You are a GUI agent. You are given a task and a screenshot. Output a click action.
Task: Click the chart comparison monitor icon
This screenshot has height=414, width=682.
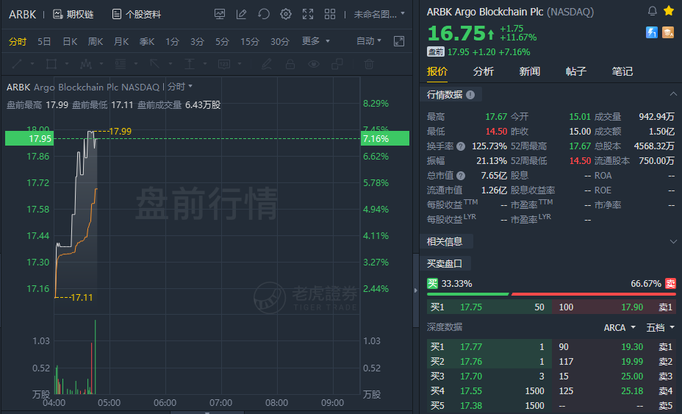pos(220,15)
